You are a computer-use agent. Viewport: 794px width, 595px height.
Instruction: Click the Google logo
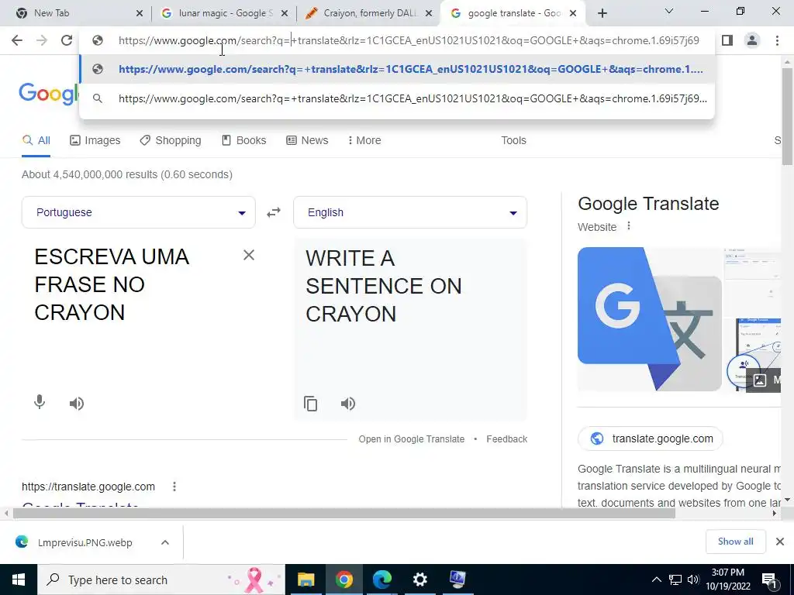49,94
